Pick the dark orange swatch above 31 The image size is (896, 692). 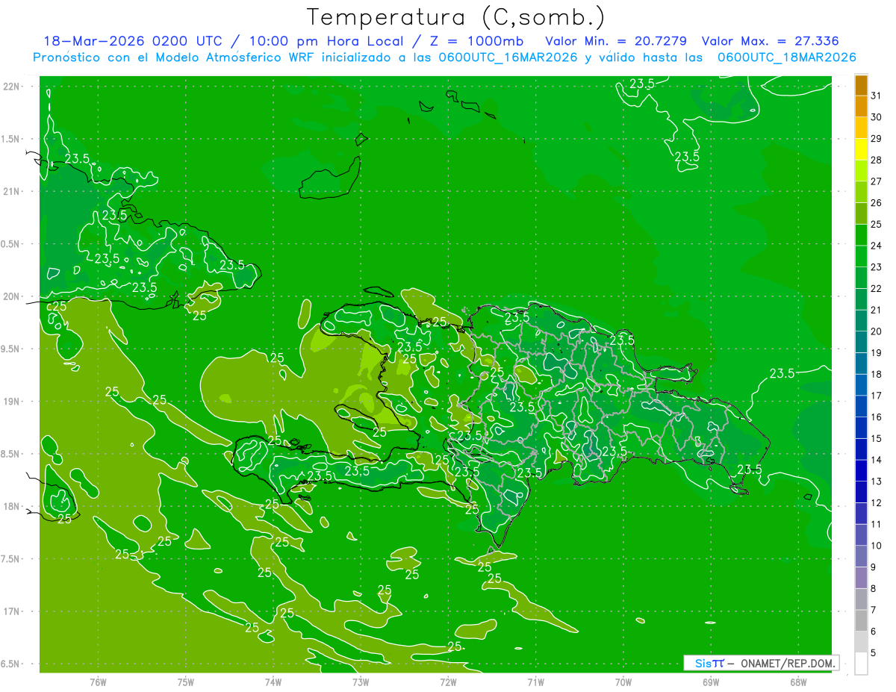861,85
